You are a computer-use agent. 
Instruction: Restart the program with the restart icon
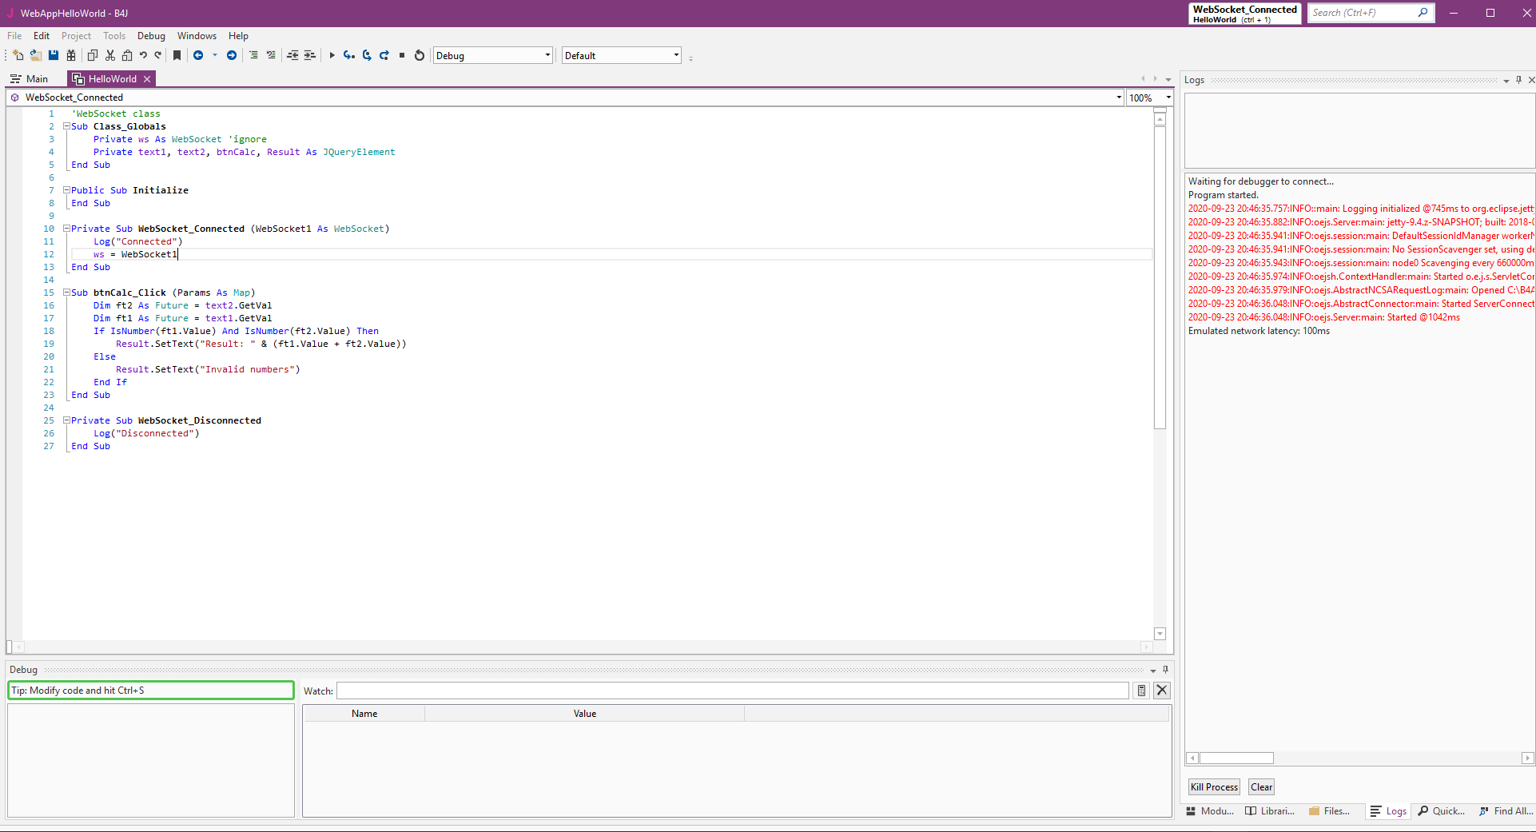(x=420, y=55)
